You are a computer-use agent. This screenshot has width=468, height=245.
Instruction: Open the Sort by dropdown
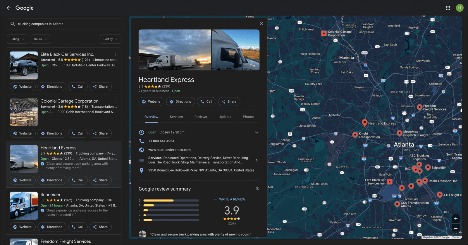tap(111, 39)
